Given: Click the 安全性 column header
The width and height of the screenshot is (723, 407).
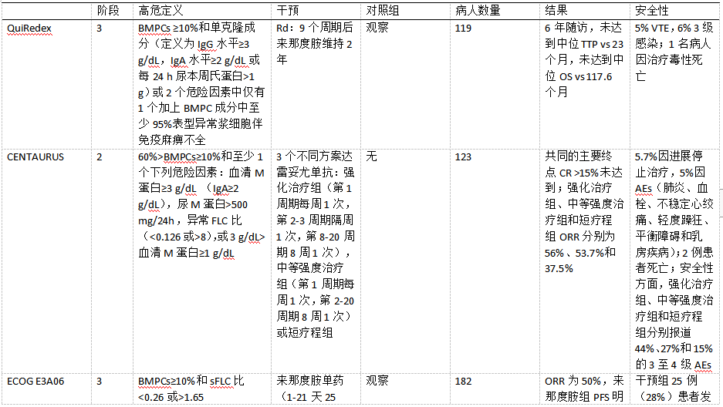Looking at the screenshot, I should point(651,11).
